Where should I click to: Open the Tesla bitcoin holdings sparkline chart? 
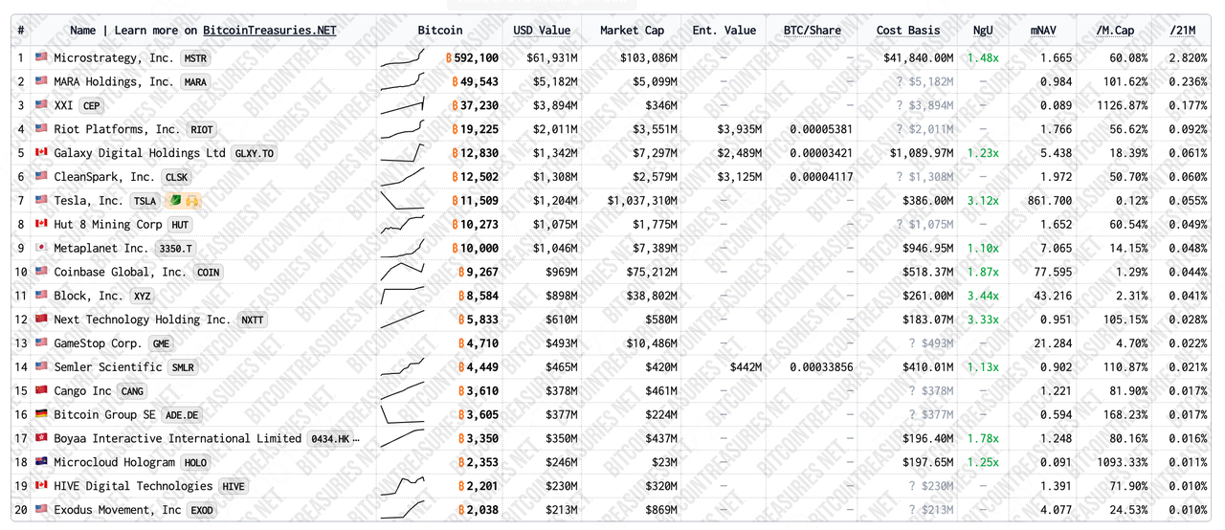click(403, 201)
